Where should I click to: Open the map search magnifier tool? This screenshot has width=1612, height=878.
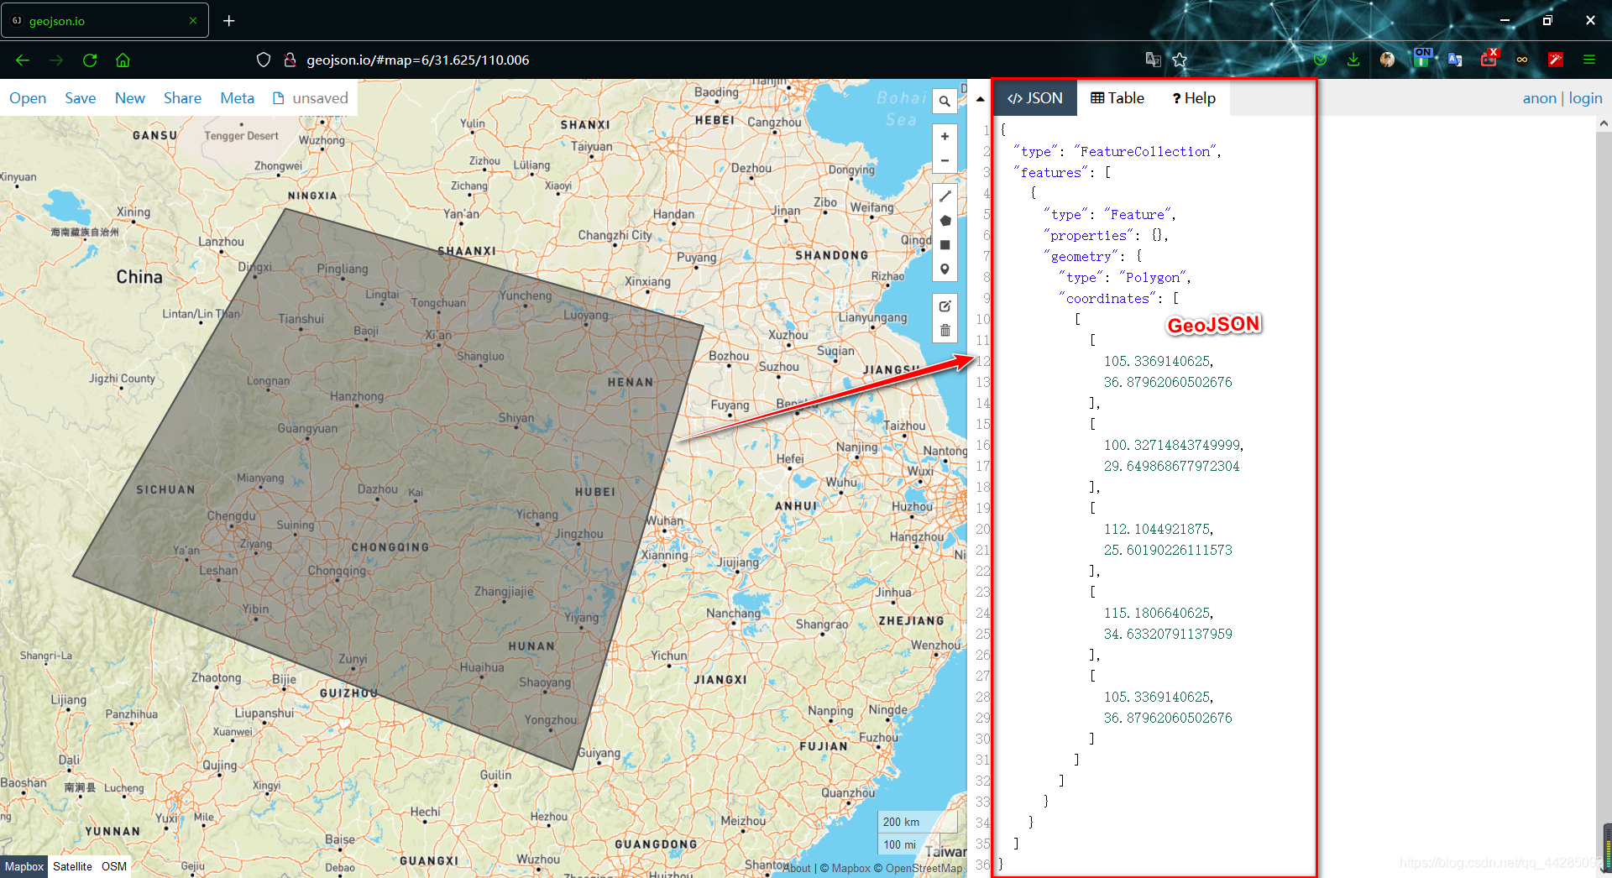945,101
